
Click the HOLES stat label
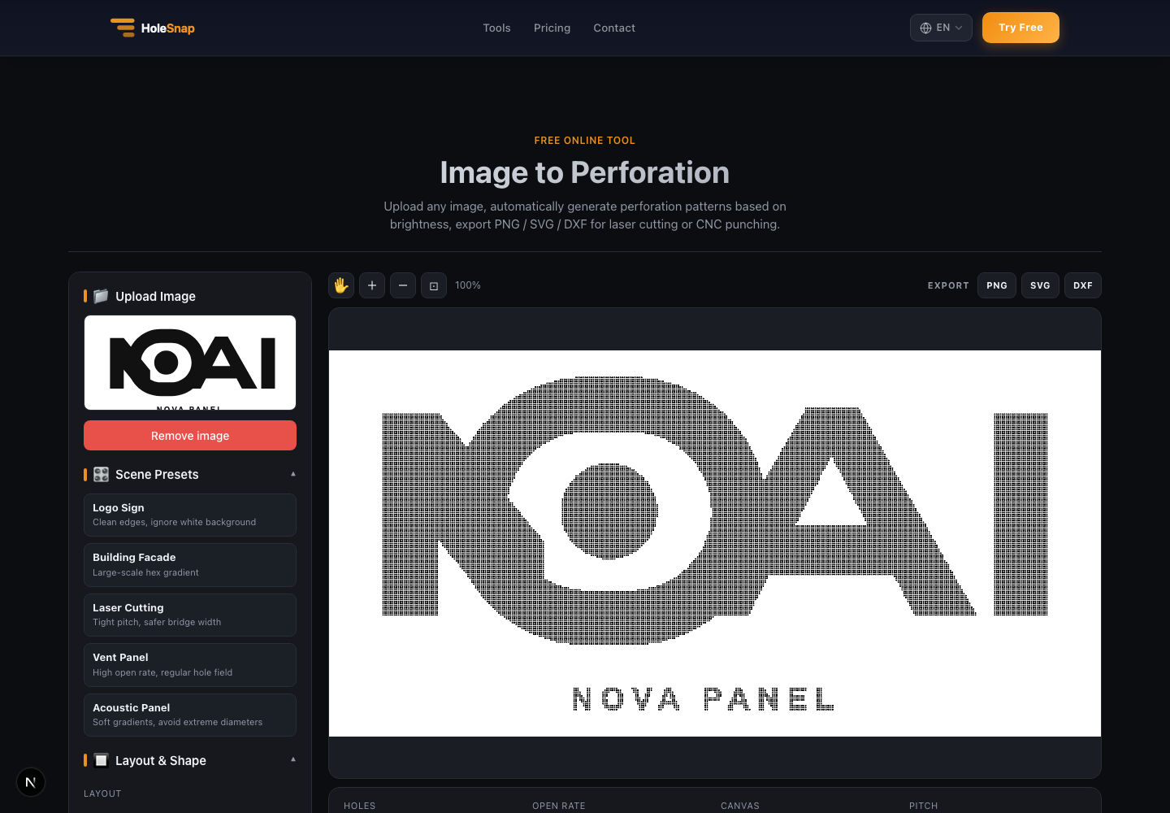[x=360, y=806]
